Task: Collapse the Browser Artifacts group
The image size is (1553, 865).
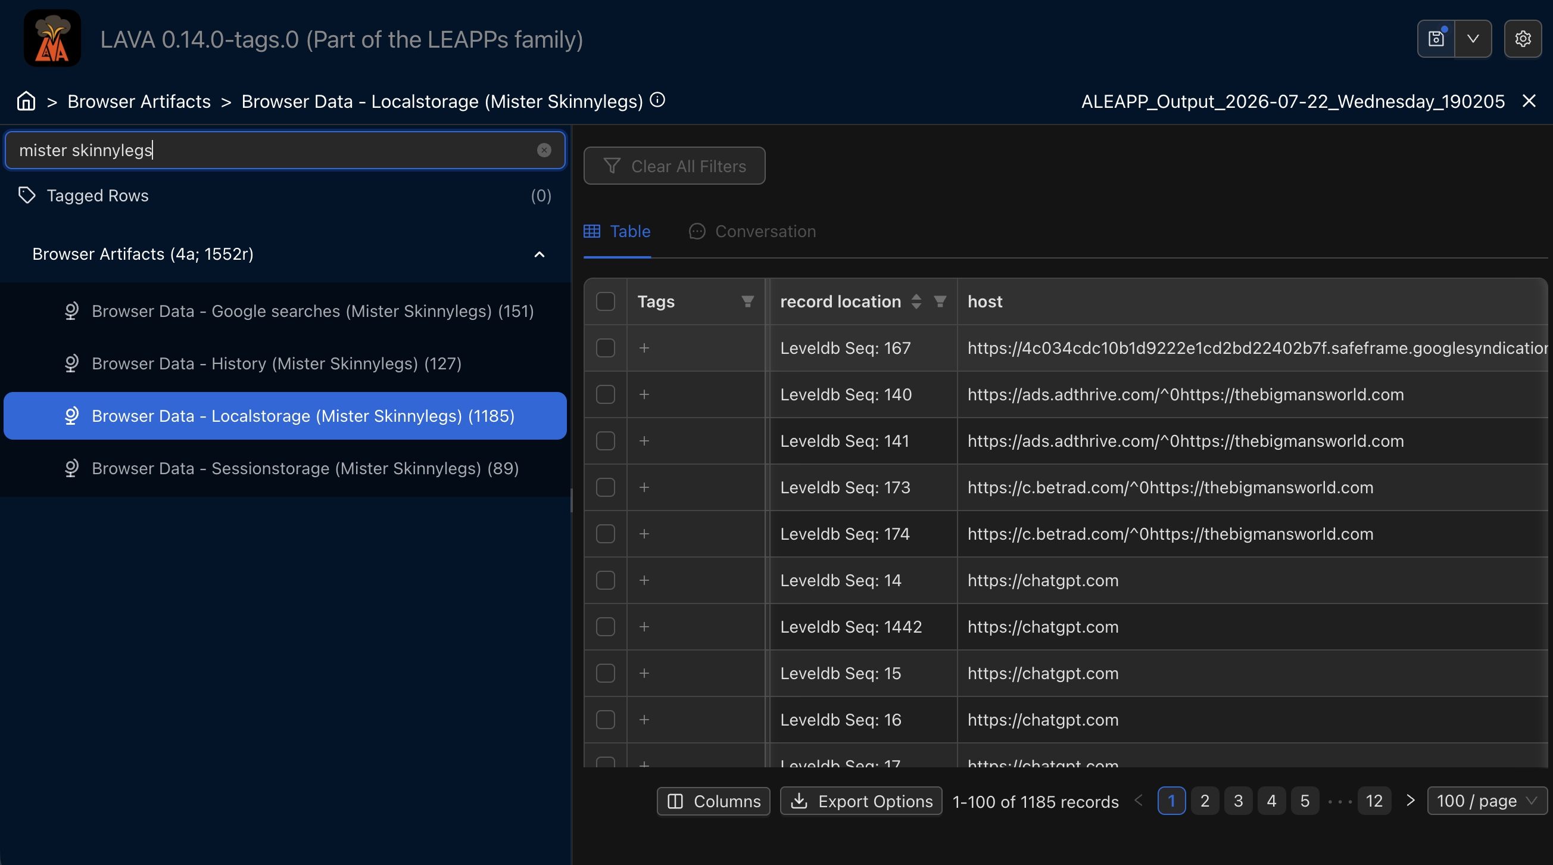Action: [x=539, y=254]
